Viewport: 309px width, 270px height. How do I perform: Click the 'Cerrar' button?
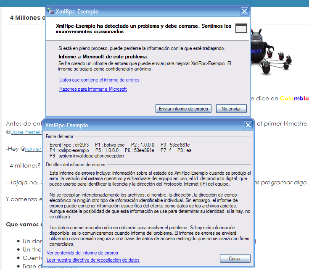click(x=235, y=258)
